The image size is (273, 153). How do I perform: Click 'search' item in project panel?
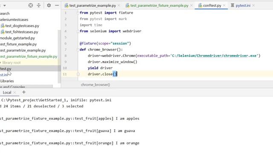click(5, 13)
